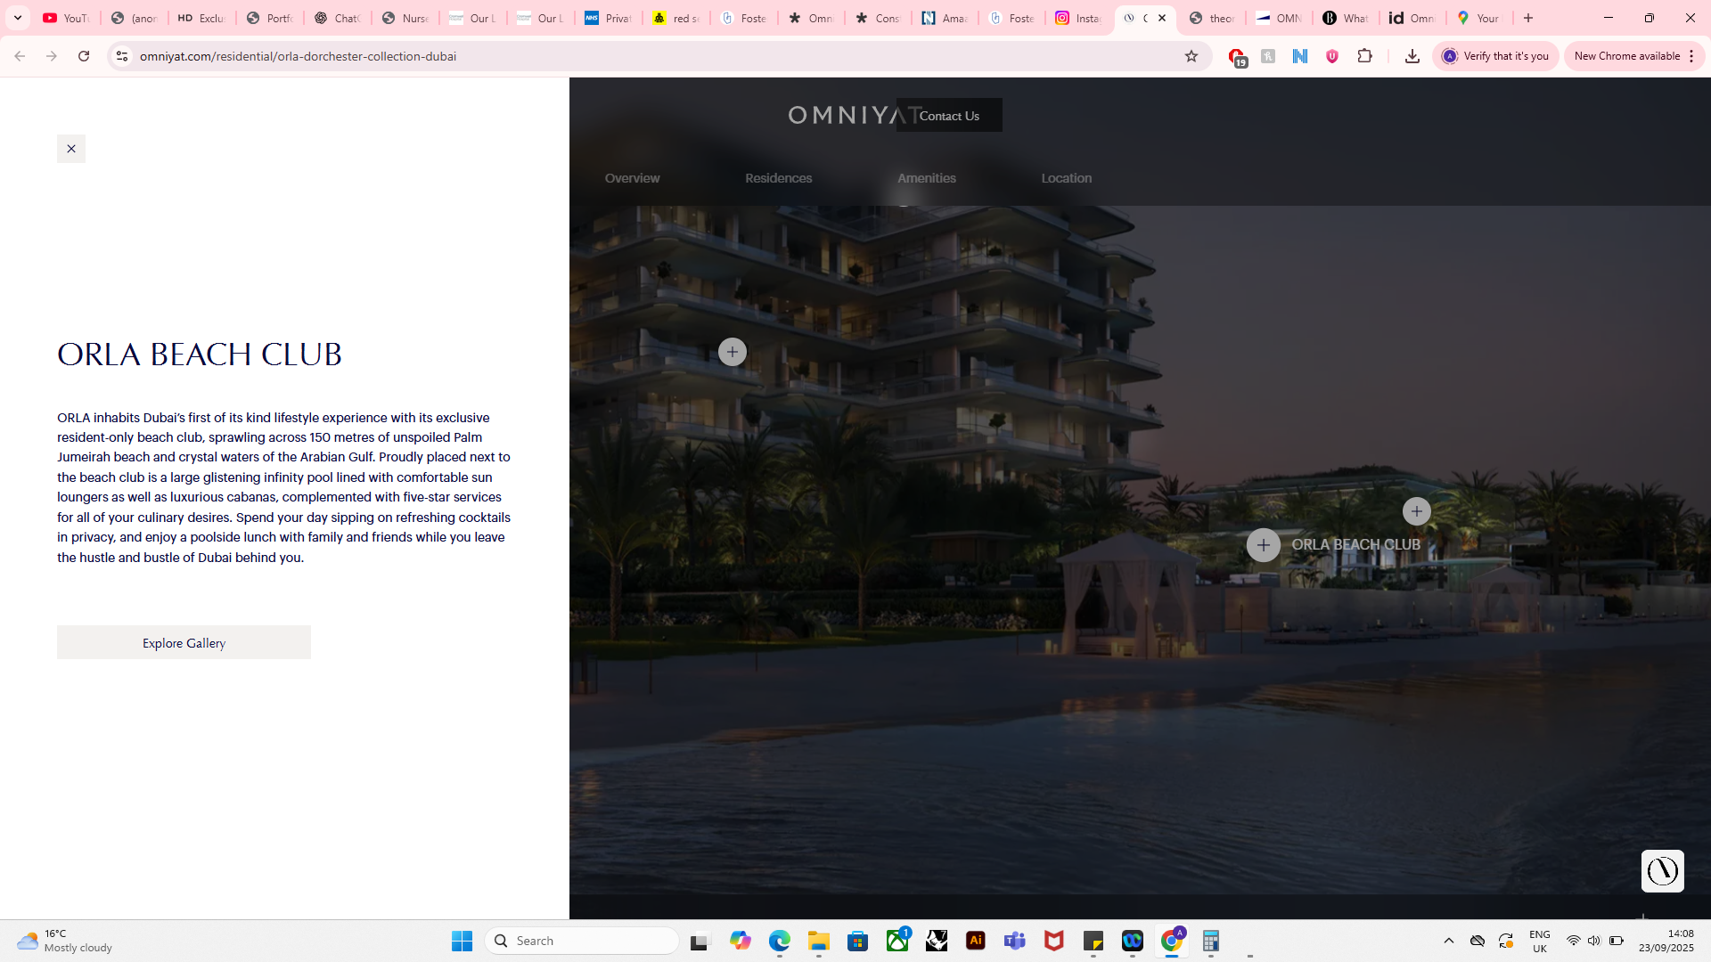Close the ORLA Beach Club side panel
The image size is (1711, 962).
(71, 149)
